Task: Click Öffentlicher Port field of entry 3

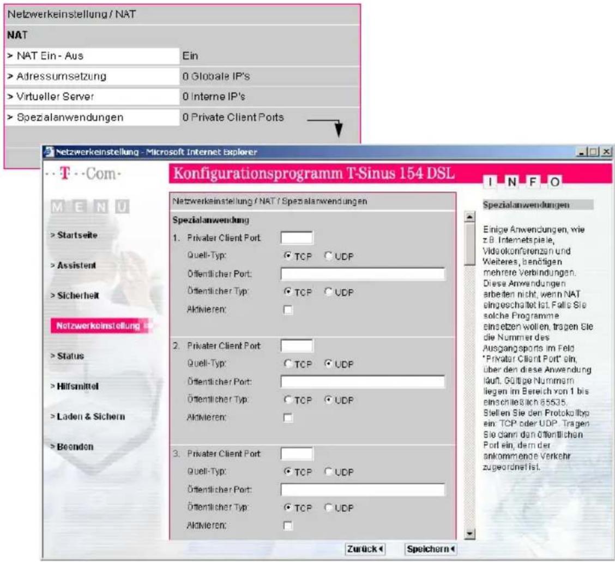Action: pos(363,490)
